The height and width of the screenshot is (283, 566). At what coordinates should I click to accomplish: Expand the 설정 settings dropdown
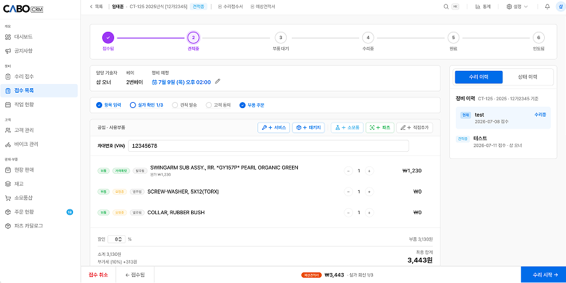[518, 7]
